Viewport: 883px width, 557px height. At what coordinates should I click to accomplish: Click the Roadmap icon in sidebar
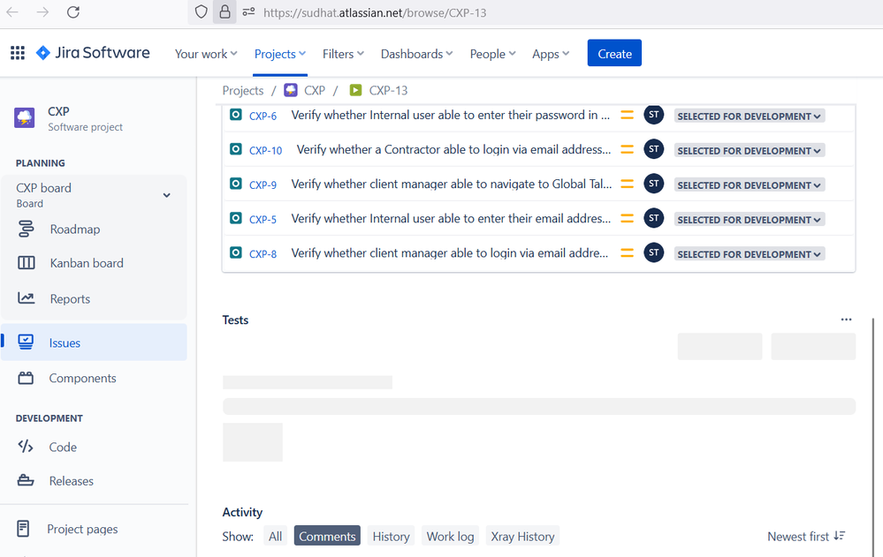pyautogui.click(x=26, y=229)
